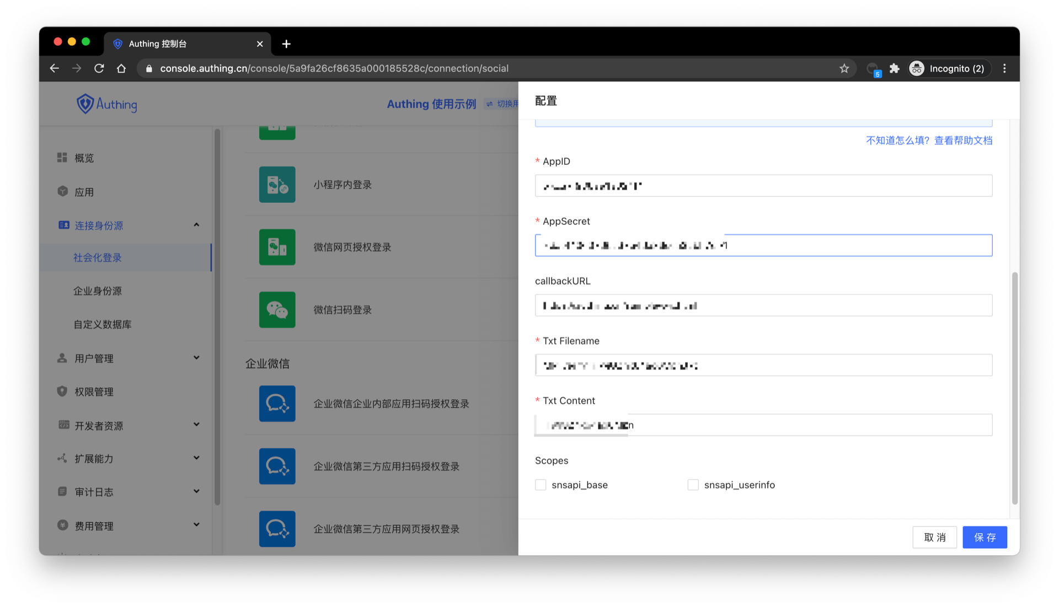
Task: Open the 查看帮助文档 help link
Action: pos(962,141)
